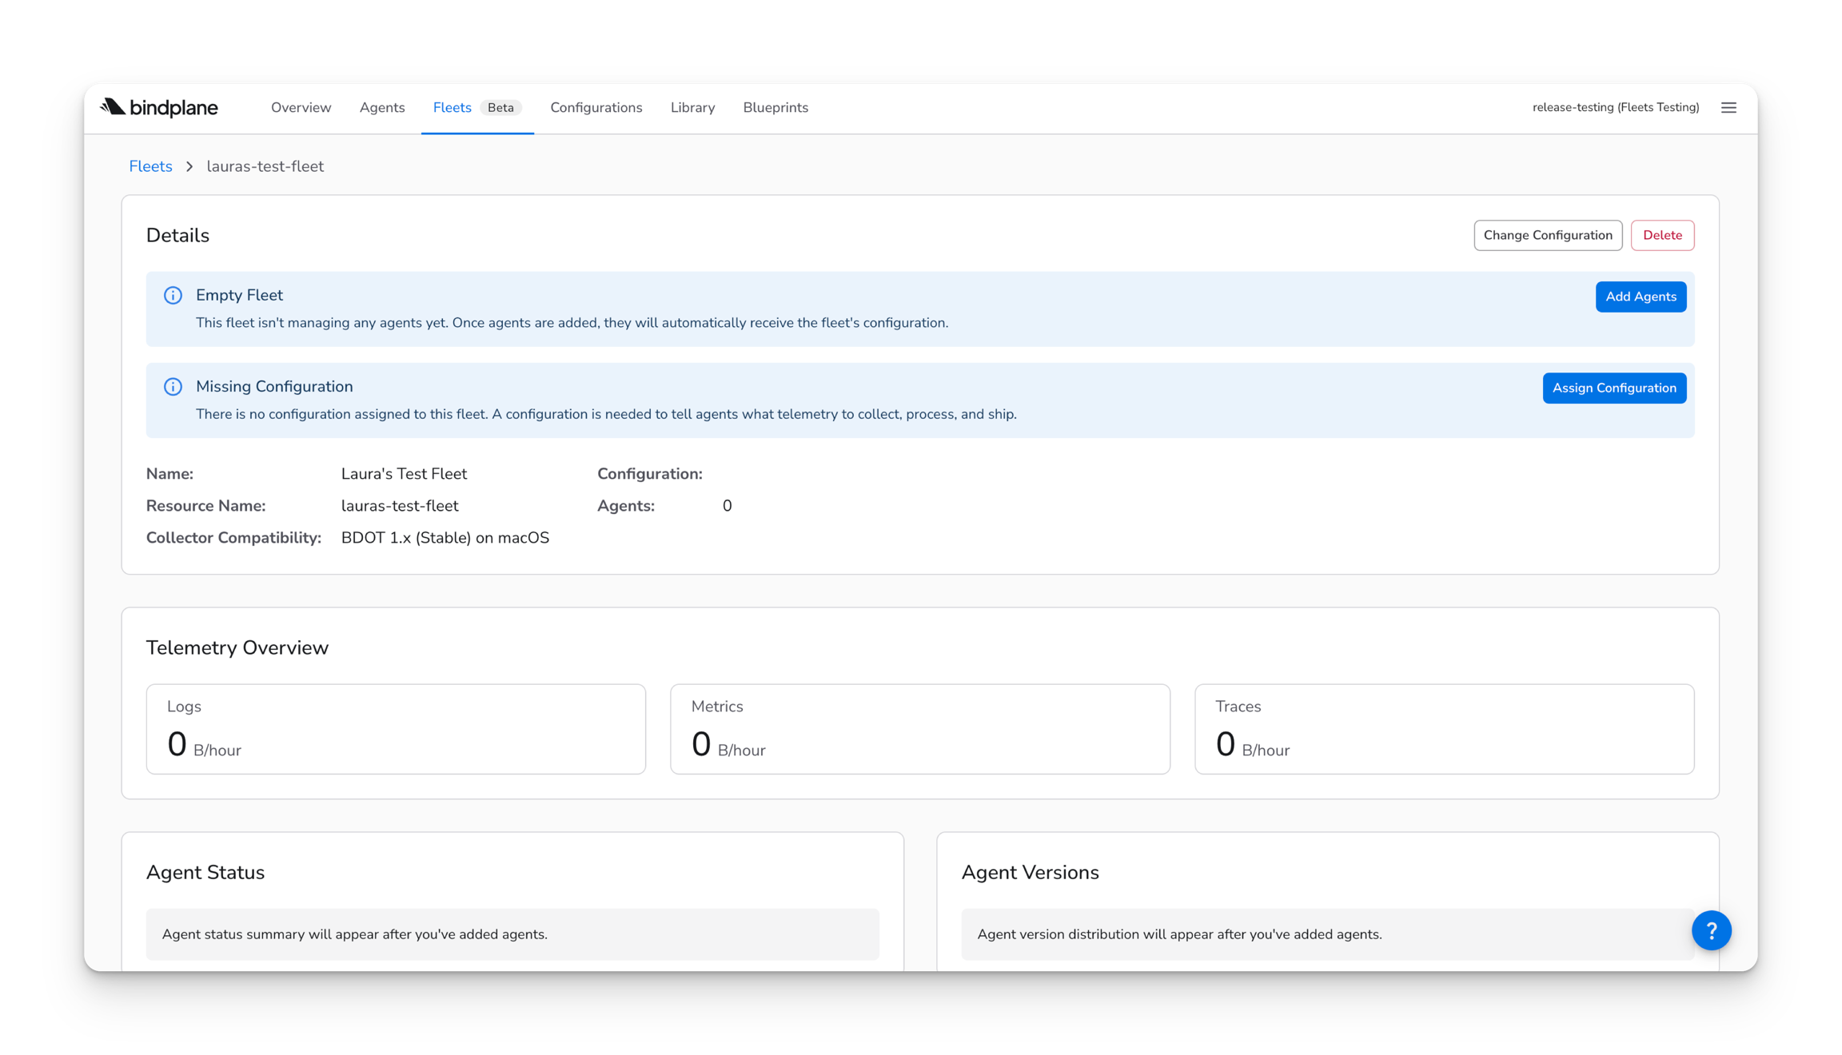Image resolution: width=1842 pixels, height=1055 pixels.
Task: Click the Beta badge next to Fleets
Action: [x=500, y=108]
